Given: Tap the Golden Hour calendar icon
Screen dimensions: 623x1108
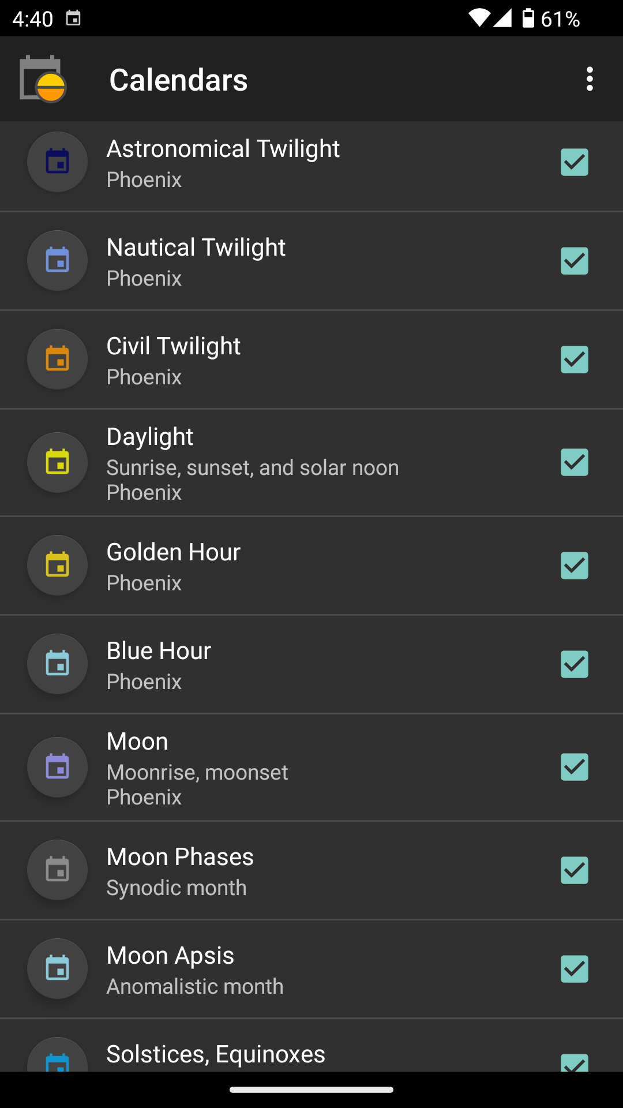Looking at the screenshot, I should [58, 565].
